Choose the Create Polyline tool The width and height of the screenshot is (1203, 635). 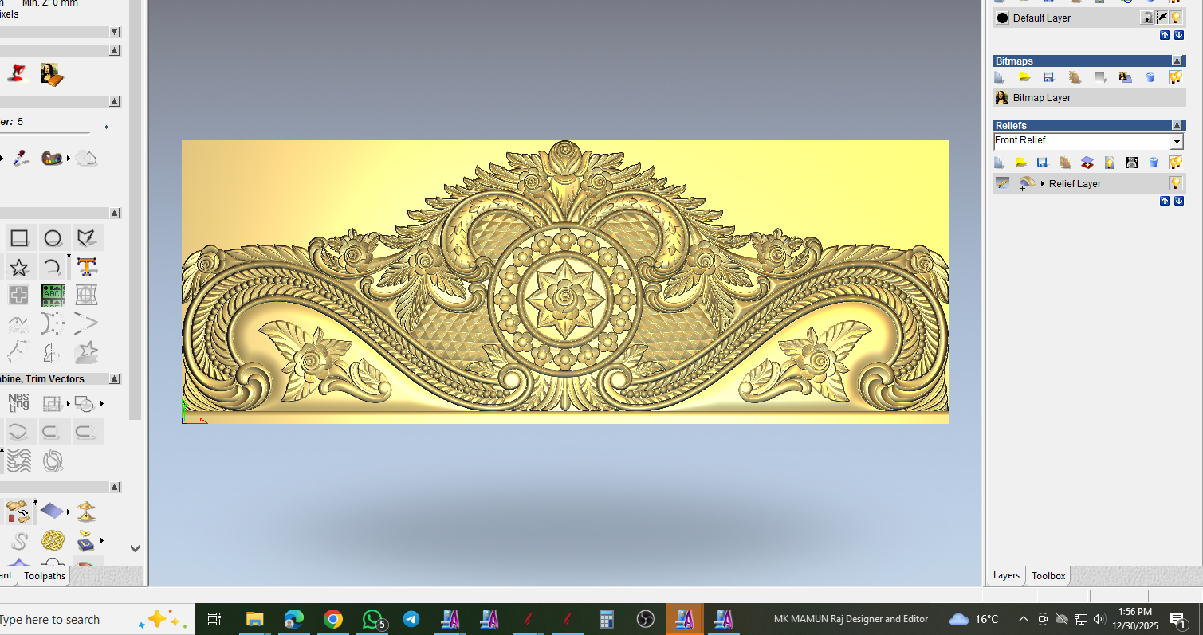(85, 237)
